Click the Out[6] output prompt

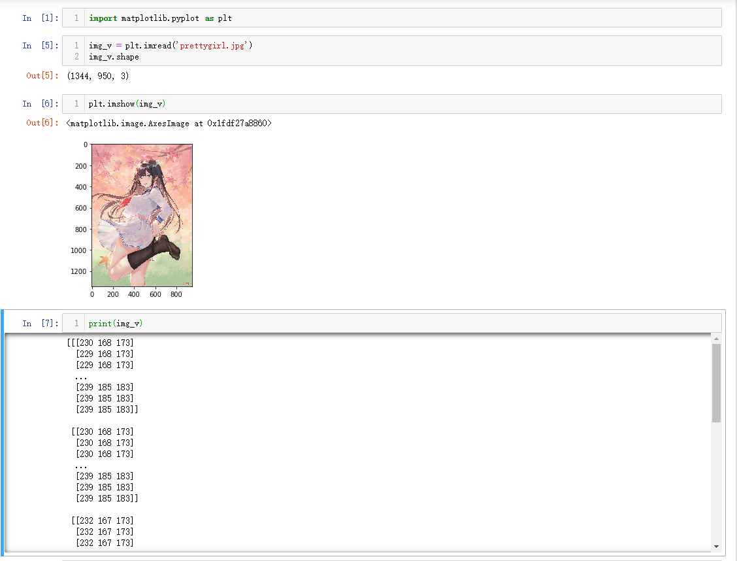point(42,123)
